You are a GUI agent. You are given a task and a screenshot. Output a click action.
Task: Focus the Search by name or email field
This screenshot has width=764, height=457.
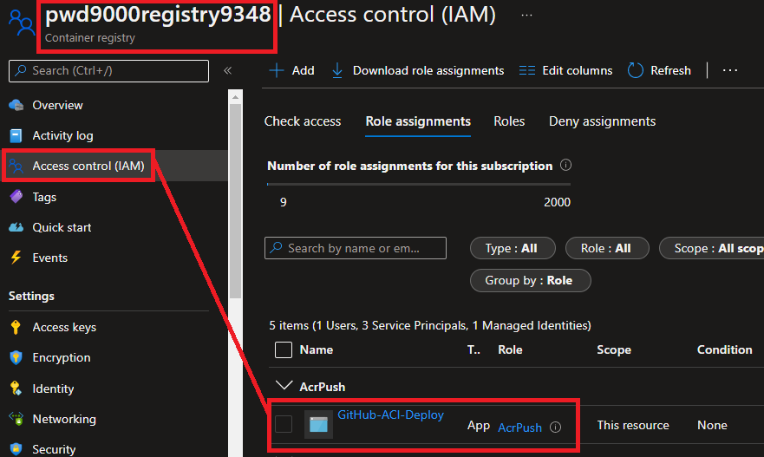pos(356,248)
